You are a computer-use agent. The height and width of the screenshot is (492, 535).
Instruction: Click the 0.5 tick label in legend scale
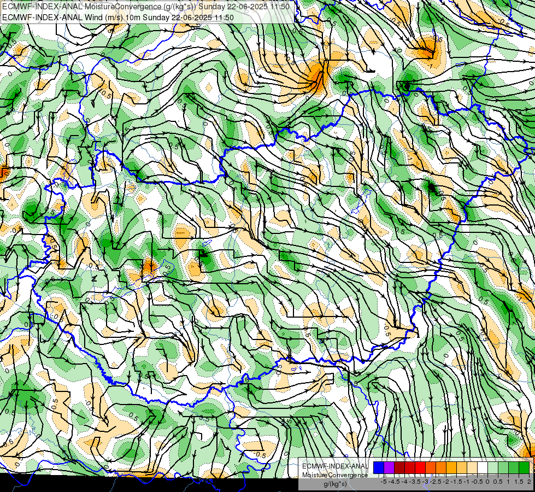pyautogui.click(x=498, y=482)
